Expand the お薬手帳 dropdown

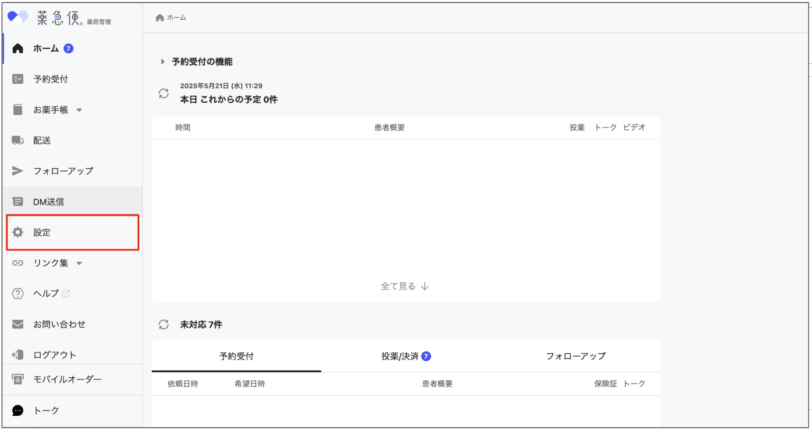pos(79,110)
